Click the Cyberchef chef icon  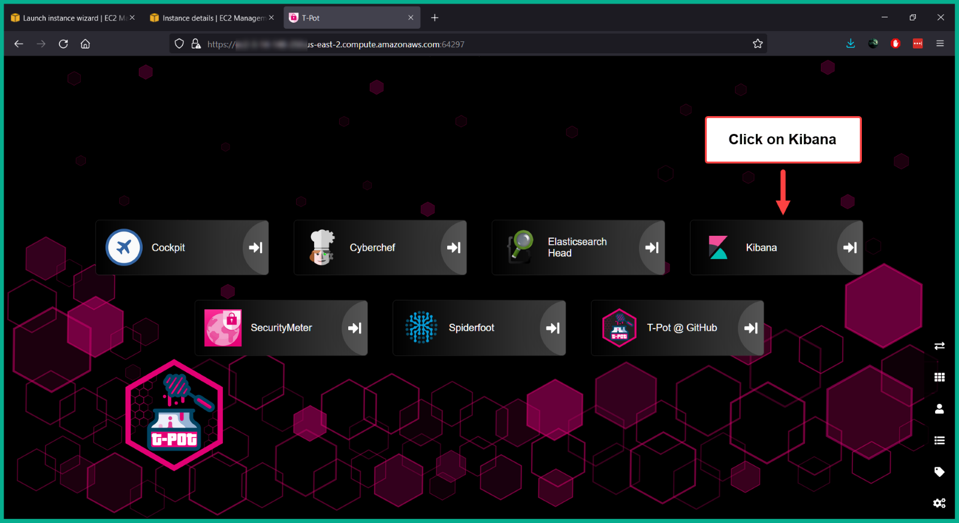click(x=322, y=247)
